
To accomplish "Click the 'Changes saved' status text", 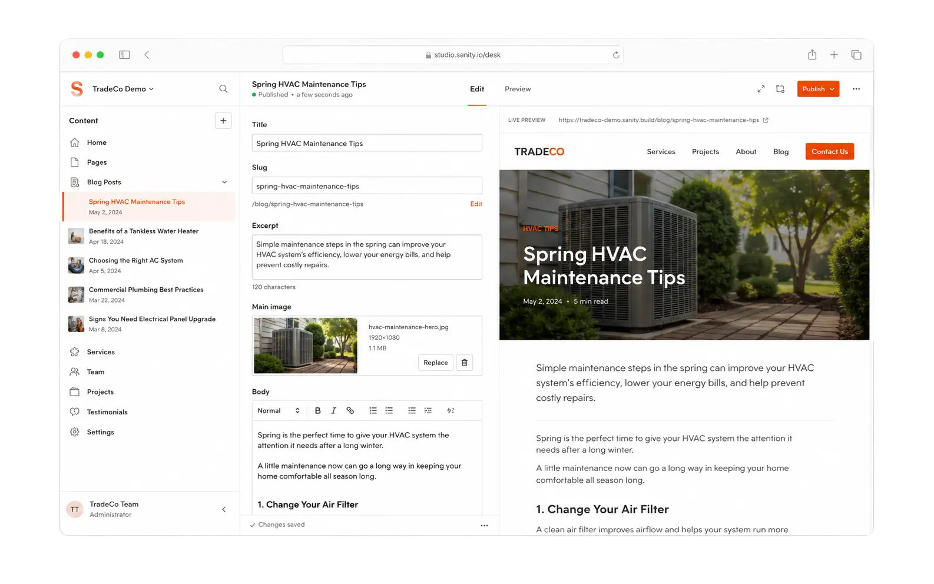I will pos(281,525).
